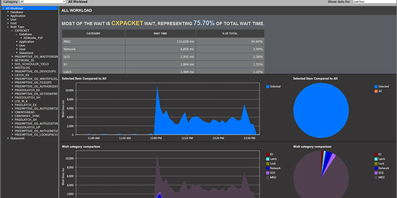Select User under CXPACKET

click(22, 46)
